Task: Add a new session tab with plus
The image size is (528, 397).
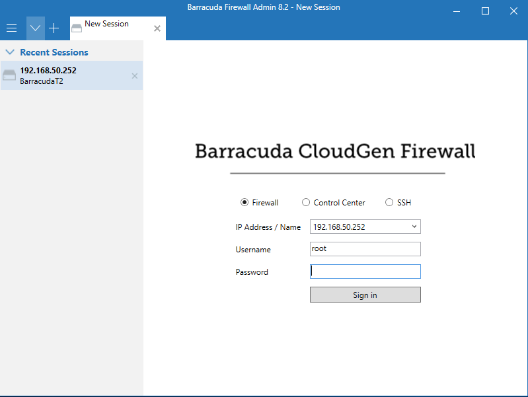Action: click(x=54, y=28)
